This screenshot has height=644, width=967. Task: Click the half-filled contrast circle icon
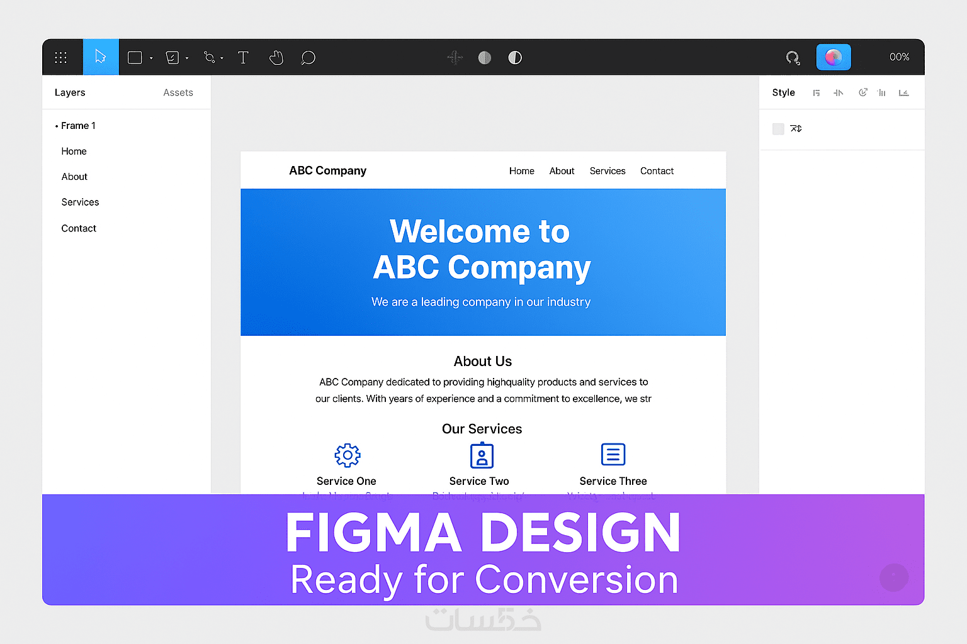click(x=515, y=58)
